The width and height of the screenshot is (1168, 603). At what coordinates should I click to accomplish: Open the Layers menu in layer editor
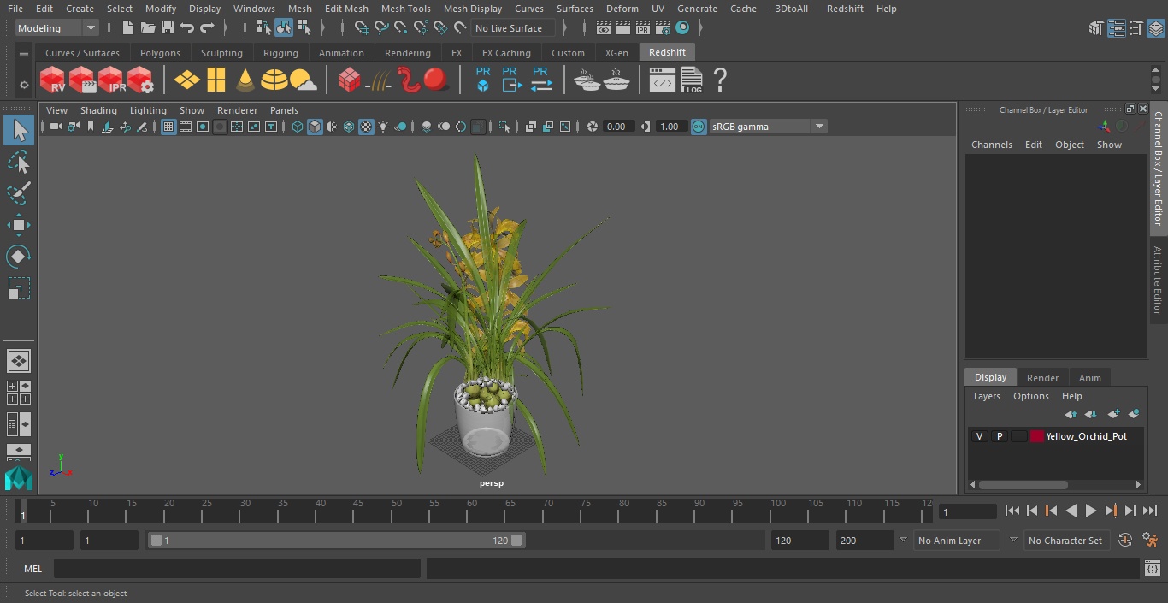click(x=987, y=396)
